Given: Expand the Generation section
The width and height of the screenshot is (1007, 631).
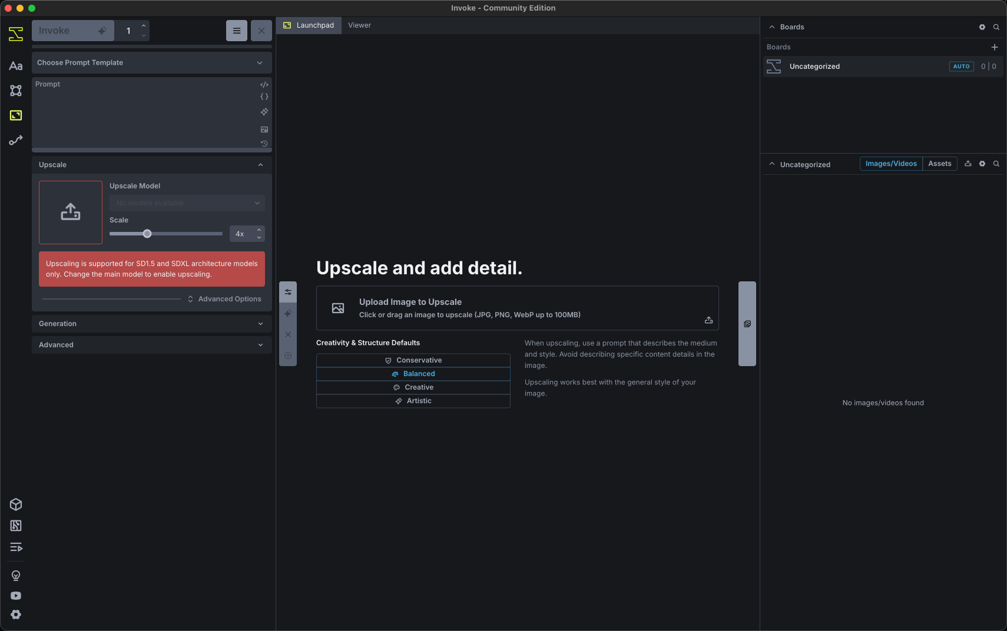Looking at the screenshot, I should tap(152, 324).
